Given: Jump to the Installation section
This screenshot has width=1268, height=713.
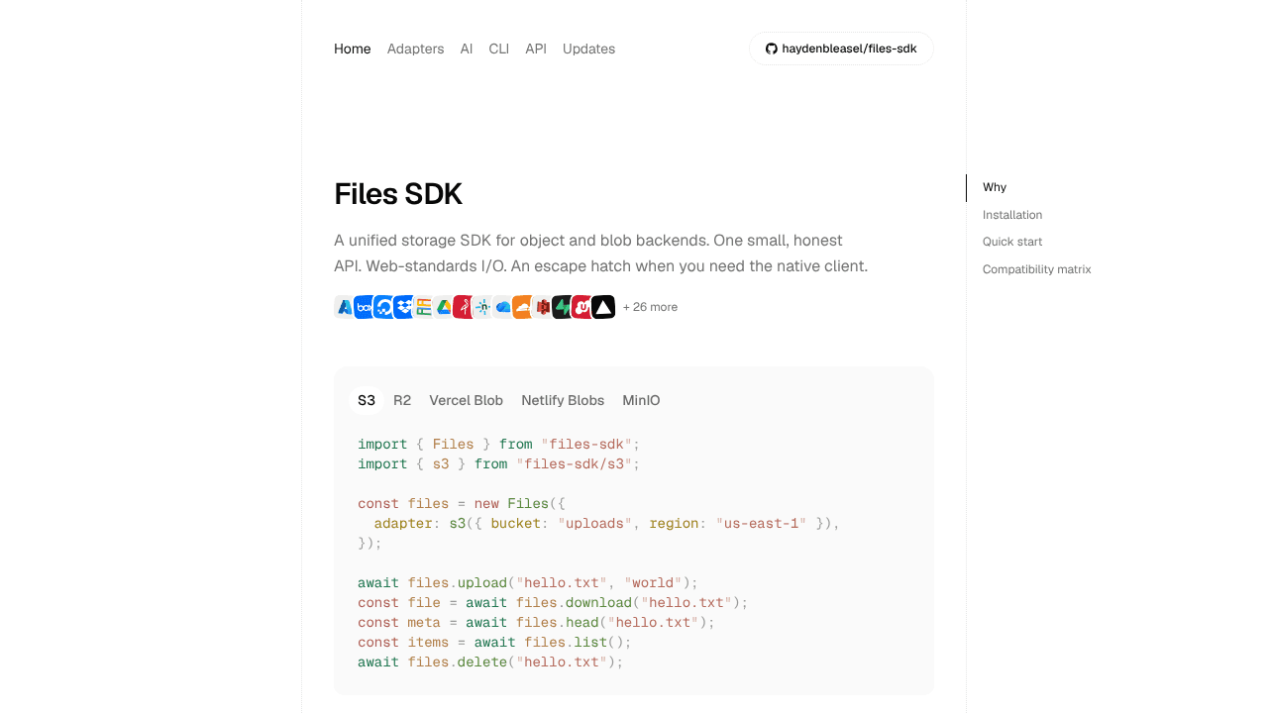Looking at the screenshot, I should pos(1012,215).
